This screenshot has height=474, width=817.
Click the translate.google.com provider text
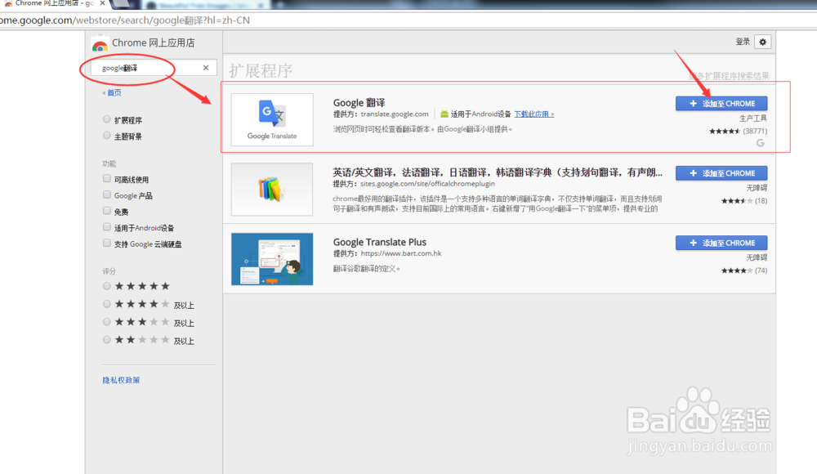coord(395,114)
